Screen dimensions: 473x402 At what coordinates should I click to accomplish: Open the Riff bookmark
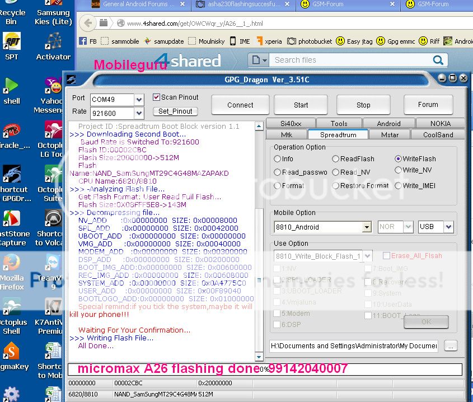coord(429,41)
